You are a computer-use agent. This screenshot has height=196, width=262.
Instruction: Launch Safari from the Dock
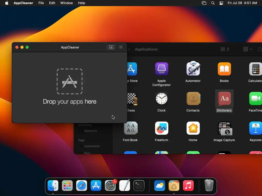point(82,186)
